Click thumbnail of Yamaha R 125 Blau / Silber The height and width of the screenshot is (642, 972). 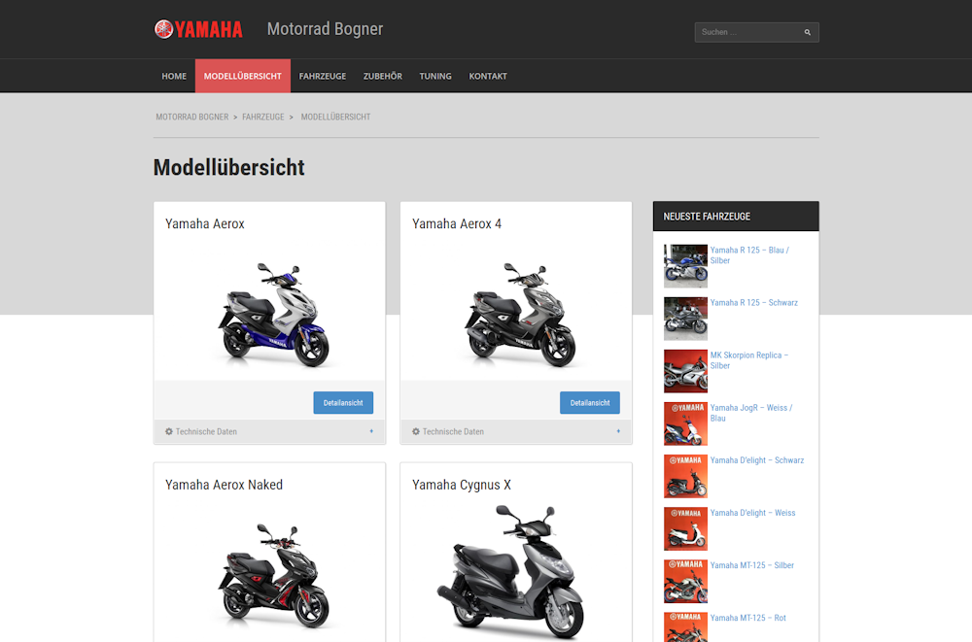click(x=685, y=266)
